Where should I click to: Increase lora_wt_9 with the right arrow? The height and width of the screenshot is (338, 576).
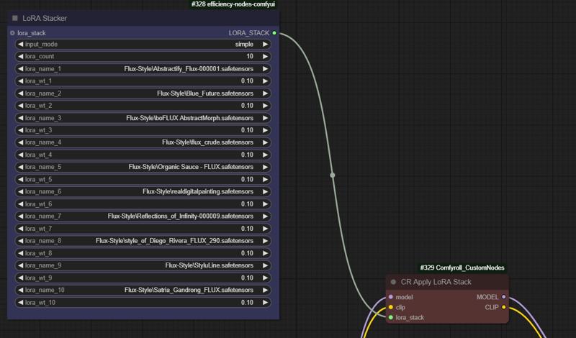pyautogui.click(x=265, y=278)
